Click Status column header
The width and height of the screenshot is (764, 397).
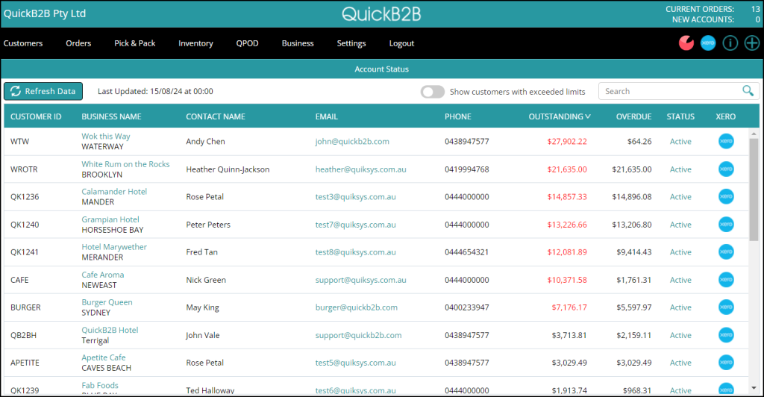680,116
